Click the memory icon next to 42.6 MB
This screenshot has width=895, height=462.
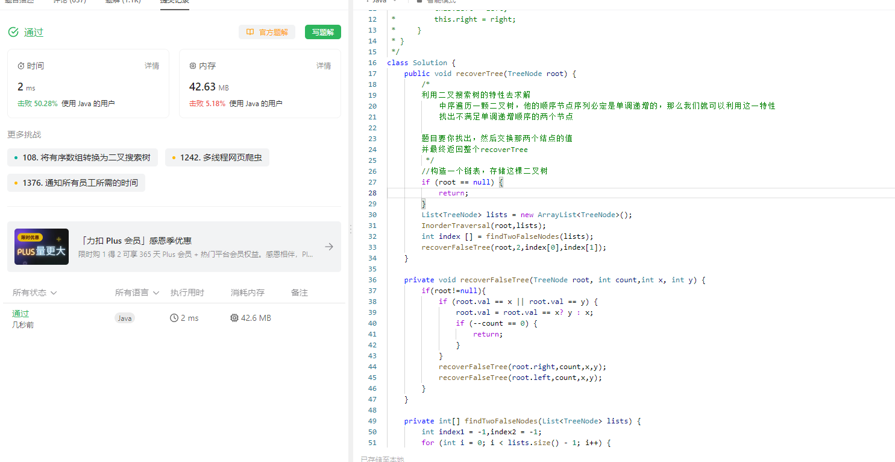pyautogui.click(x=234, y=318)
